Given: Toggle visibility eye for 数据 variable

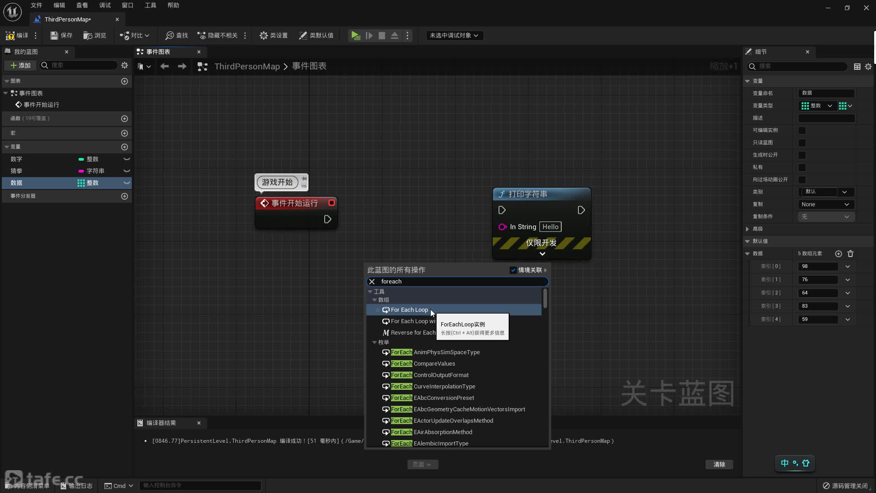Looking at the screenshot, I should pos(127,183).
